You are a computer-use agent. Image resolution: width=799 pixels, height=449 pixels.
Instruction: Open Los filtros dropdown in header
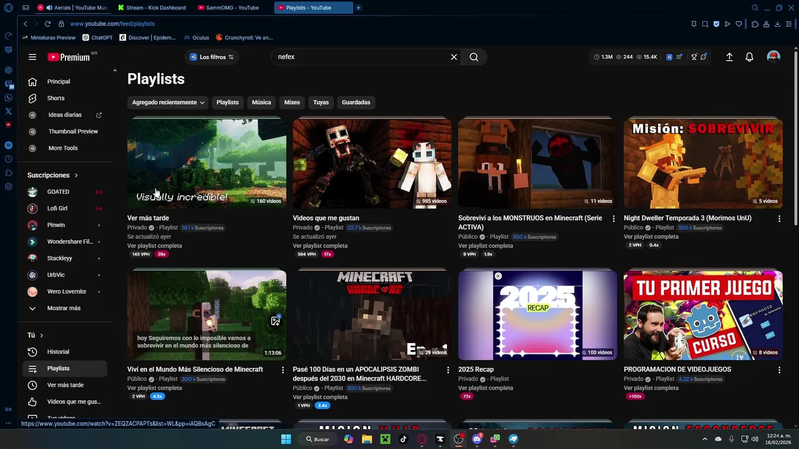[212, 57]
